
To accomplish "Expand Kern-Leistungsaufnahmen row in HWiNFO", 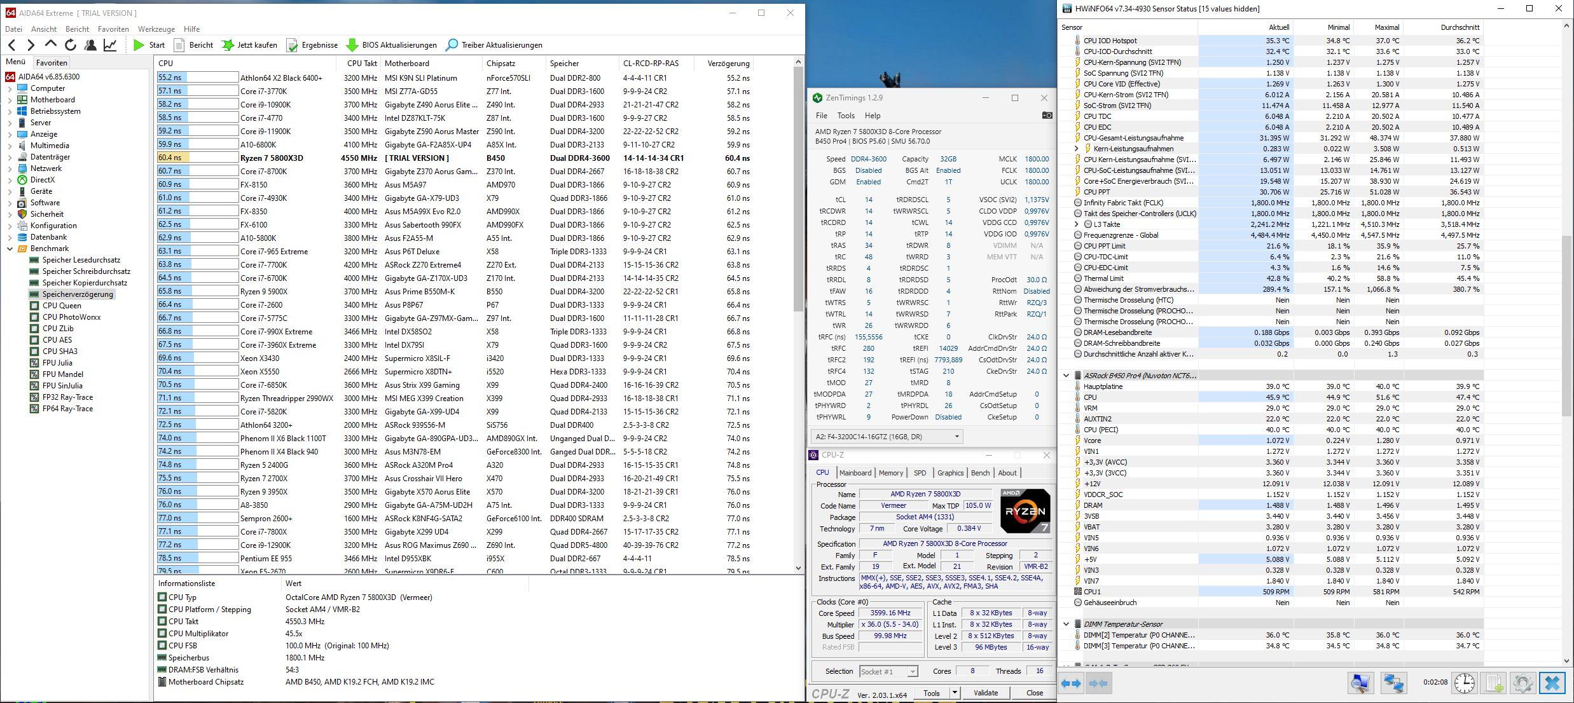I will pyautogui.click(x=1076, y=149).
